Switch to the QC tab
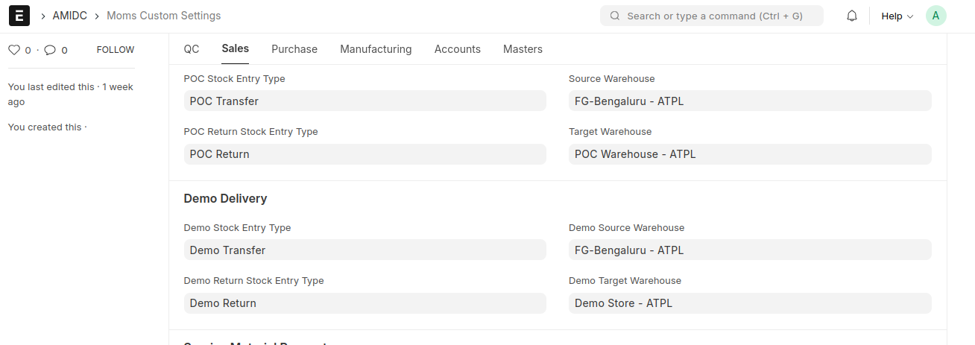Screen dimensions: 975x345 coord(192,49)
